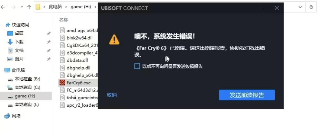319x138 pixels.
Task: Cancel the crash dialog (取消)
Action: (112, 95)
